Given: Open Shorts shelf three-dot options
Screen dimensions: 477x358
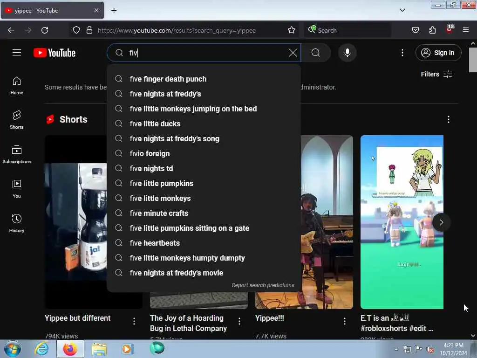Looking at the screenshot, I should point(449,119).
